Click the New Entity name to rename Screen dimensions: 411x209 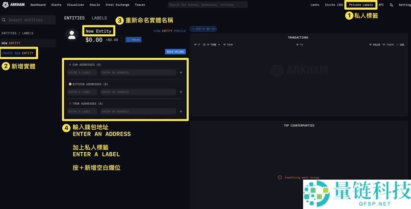tap(99, 31)
